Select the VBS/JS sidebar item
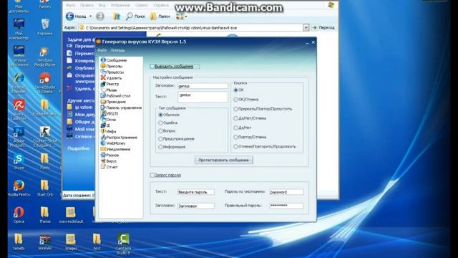This screenshot has height=258, width=458. pos(109,113)
